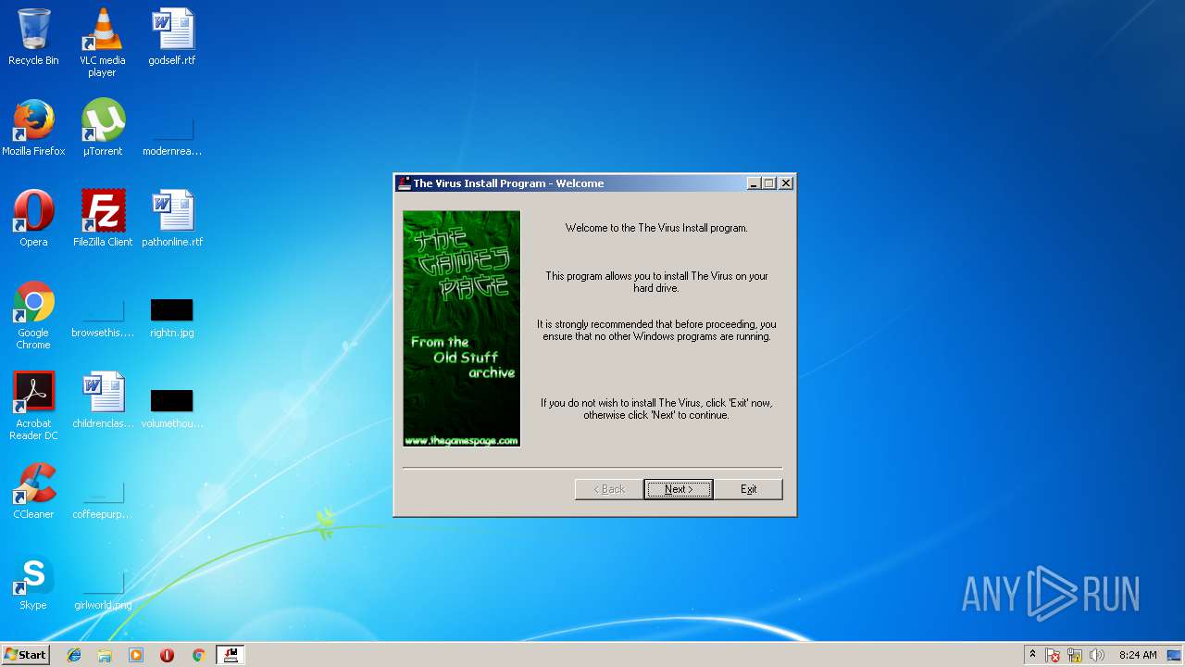This screenshot has height=667, width=1185.
Task: Select the Recycle Bin desktop icon
Action: (33, 37)
